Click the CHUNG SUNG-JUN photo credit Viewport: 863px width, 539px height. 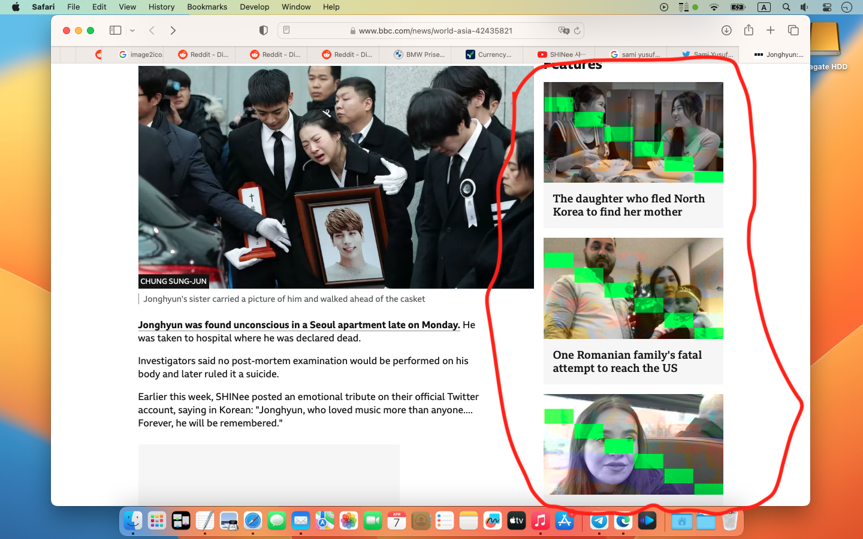click(173, 281)
